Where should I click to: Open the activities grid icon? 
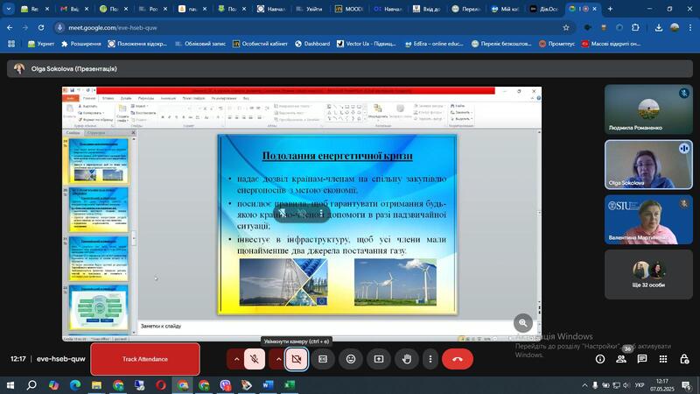663,359
